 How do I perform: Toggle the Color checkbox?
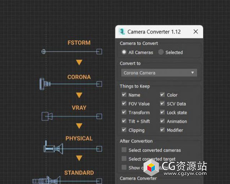coord(162,95)
